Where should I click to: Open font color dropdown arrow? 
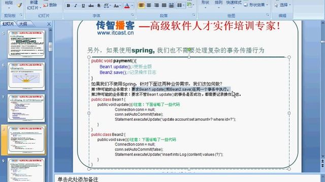(132, 6)
